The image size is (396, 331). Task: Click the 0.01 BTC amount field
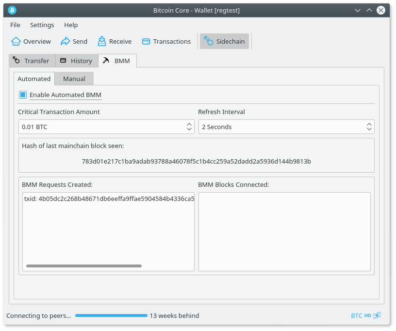click(x=106, y=127)
